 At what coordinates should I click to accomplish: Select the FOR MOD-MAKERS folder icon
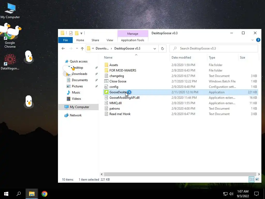point(106,70)
